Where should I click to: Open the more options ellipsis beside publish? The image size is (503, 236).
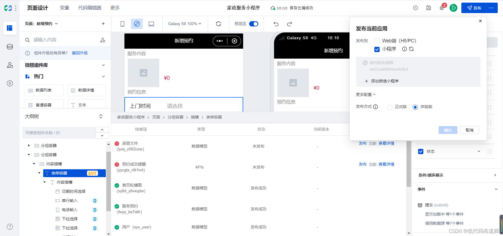(x=491, y=8)
